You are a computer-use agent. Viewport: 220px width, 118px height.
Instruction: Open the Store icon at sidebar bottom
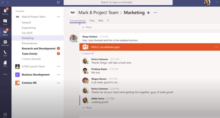pos(5,115)
